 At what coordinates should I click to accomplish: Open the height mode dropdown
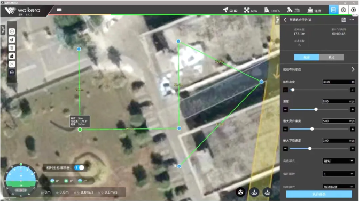(x=338, y=161)
